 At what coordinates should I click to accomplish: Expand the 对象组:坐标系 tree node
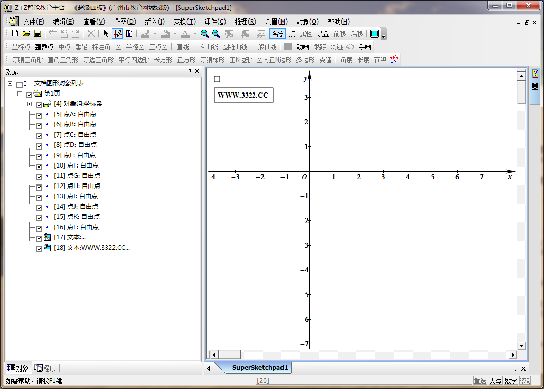point(30,104)
